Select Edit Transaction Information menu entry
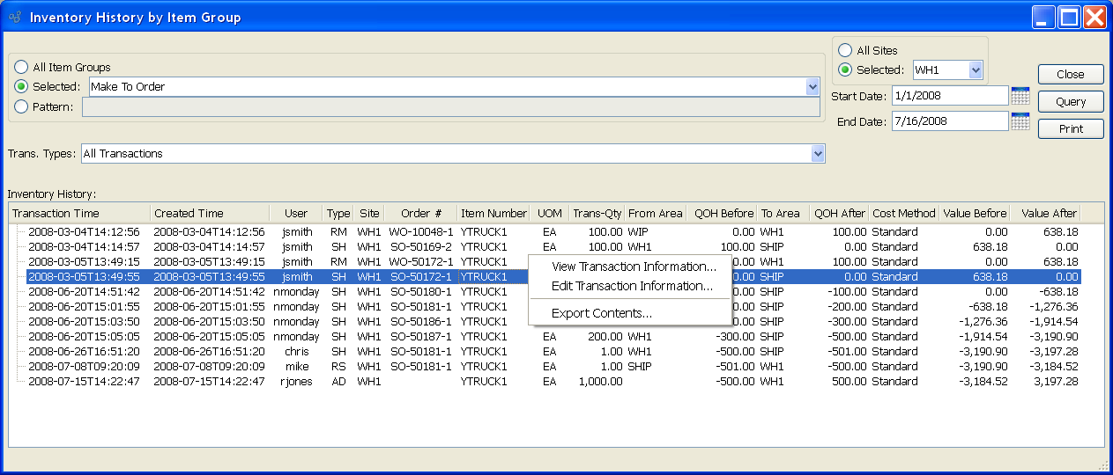 click(x=631, y=286)
